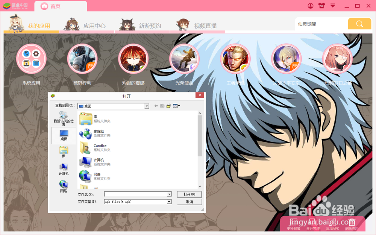Click the create new folder icon in dialog
Screen dimensions: 376x235
click(x=169, y=106)
